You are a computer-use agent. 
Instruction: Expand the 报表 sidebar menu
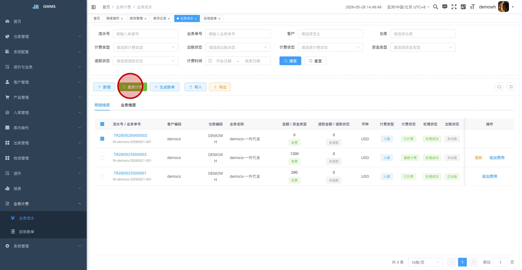click(x=43, y=189)
